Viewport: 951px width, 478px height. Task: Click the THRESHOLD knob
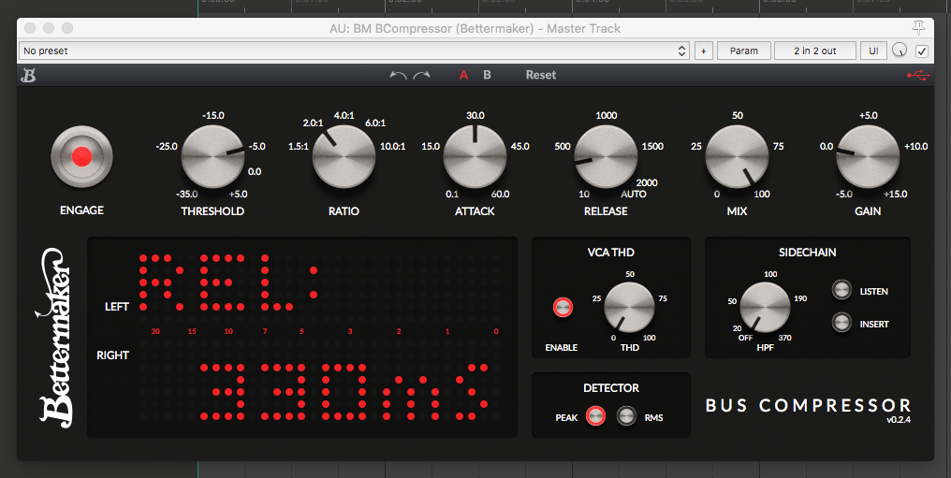pos(212,157)
